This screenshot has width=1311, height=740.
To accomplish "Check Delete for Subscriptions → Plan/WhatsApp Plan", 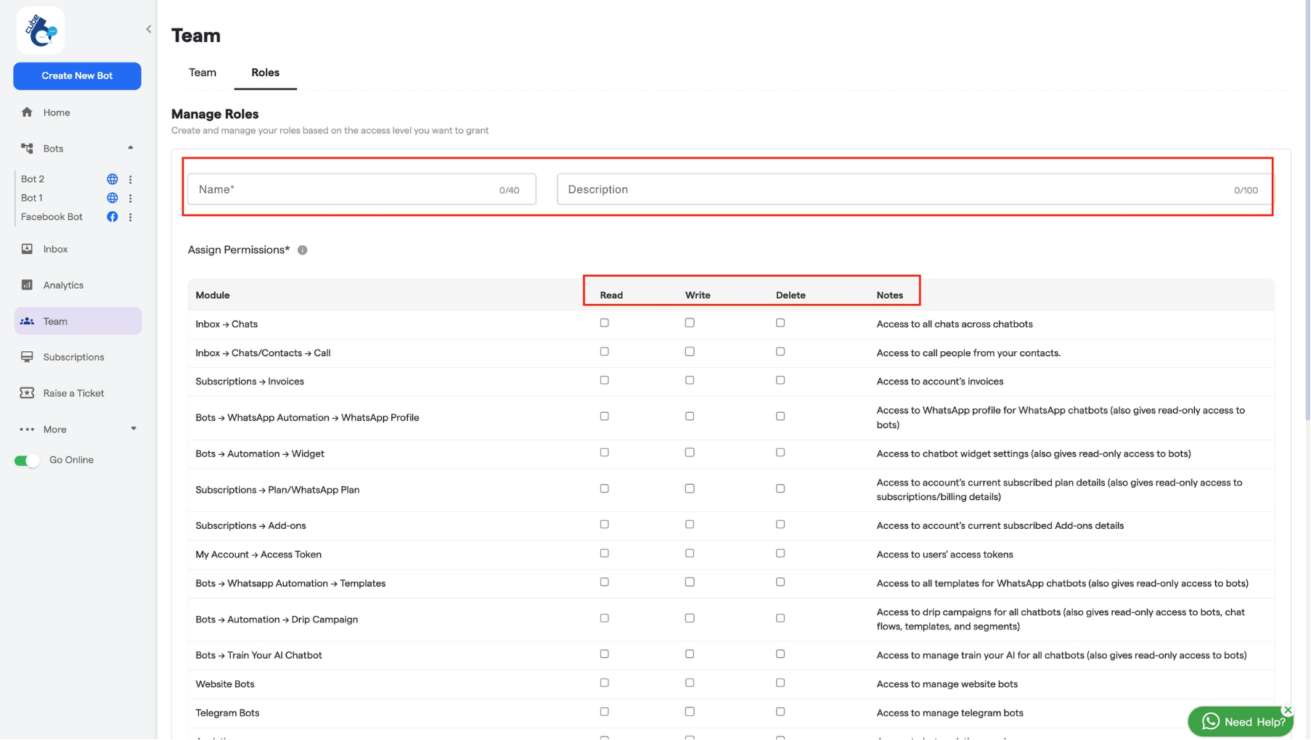I will (780, 489).
